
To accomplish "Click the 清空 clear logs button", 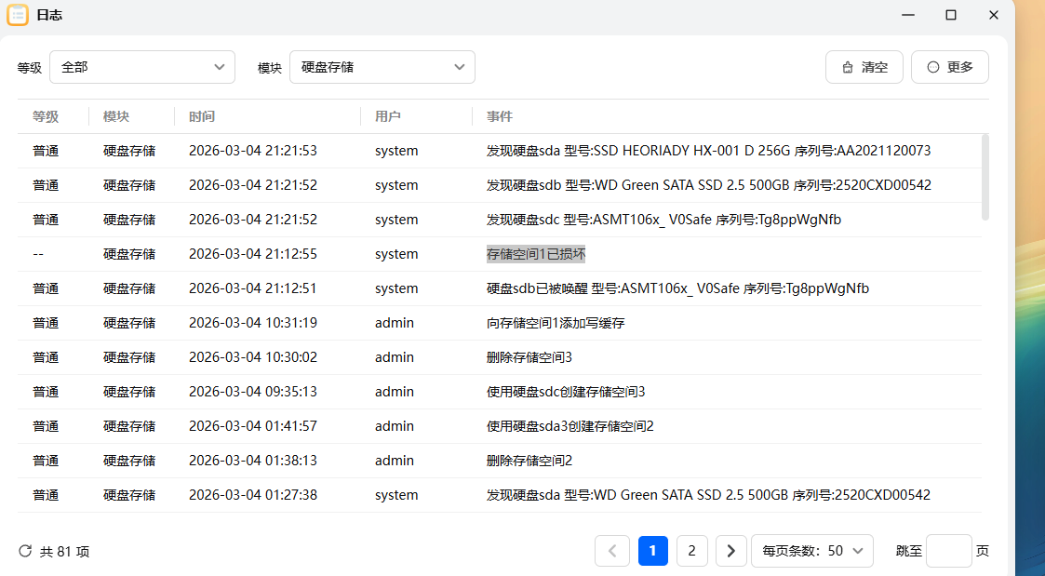I will [864, 67].
